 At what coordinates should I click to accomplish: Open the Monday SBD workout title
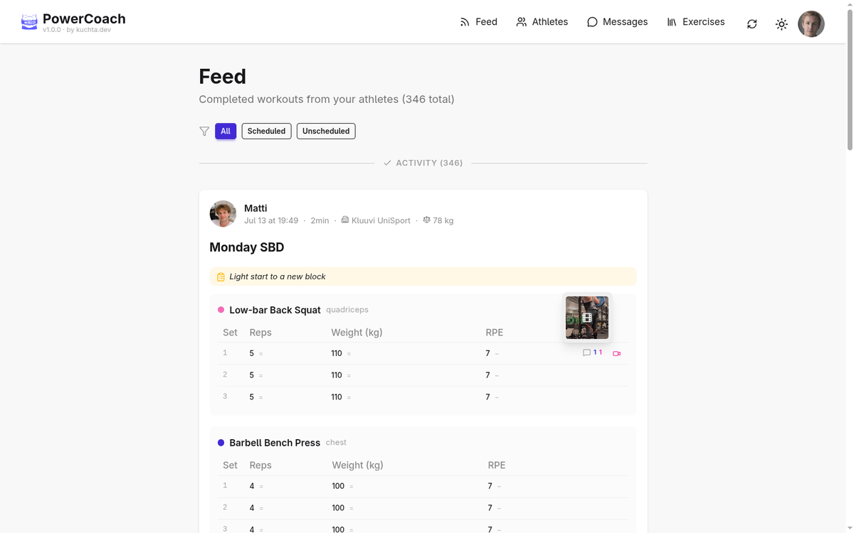(x=246, y=247)
